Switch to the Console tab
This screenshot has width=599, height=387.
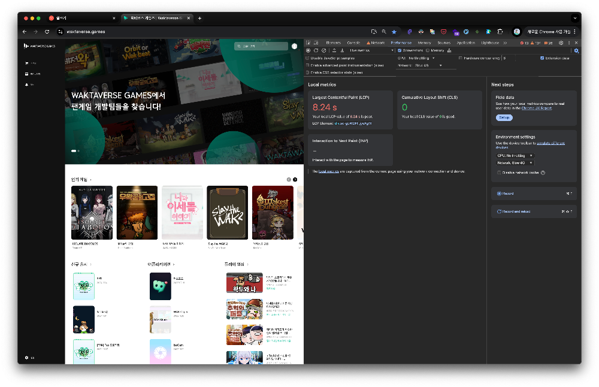click(x=354, y=43)
